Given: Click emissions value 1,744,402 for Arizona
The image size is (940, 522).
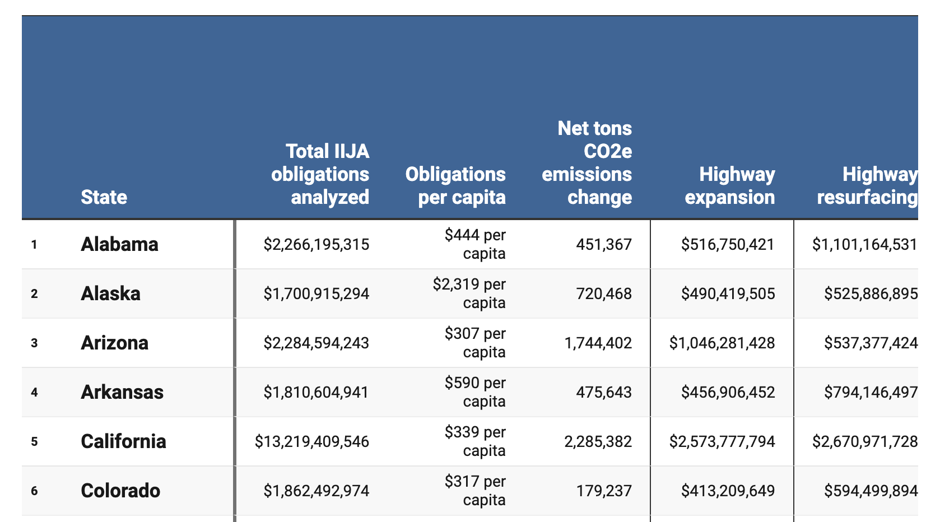Looking at the screenshot, I should click(598, 343).
